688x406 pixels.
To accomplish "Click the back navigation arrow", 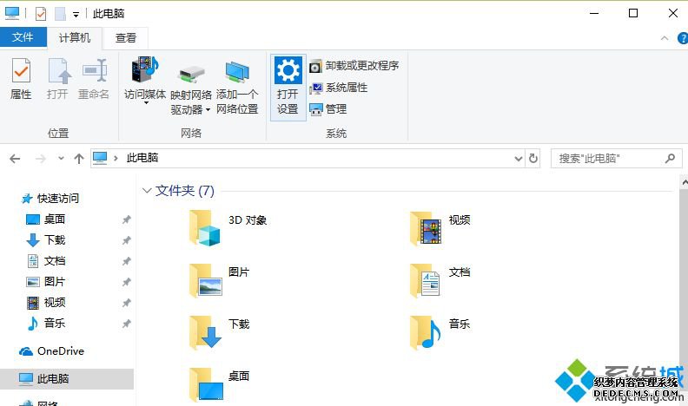I will click(x=15, y=159).
